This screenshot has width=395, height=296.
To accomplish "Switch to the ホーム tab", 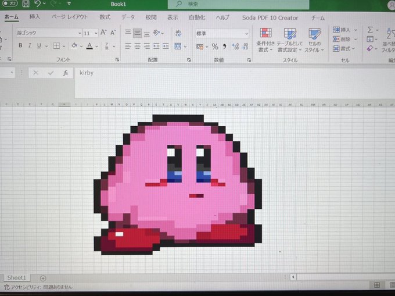I will point(12,17).
